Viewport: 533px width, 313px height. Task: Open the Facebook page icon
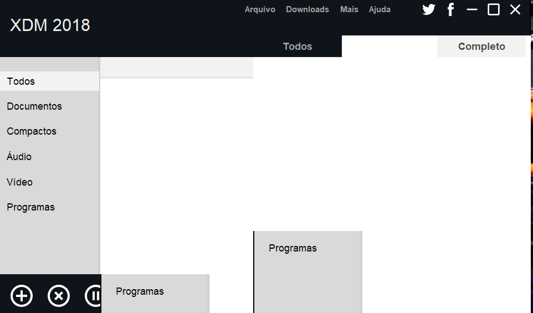coord(450,9)
